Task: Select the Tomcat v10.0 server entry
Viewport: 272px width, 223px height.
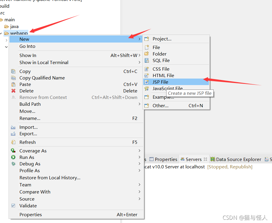Action: point(198,167)
